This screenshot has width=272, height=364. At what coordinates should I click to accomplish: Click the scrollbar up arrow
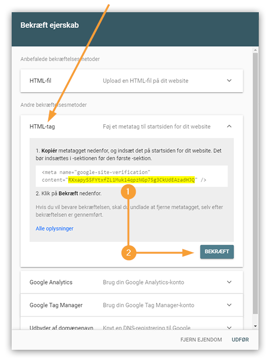point(255,50)
